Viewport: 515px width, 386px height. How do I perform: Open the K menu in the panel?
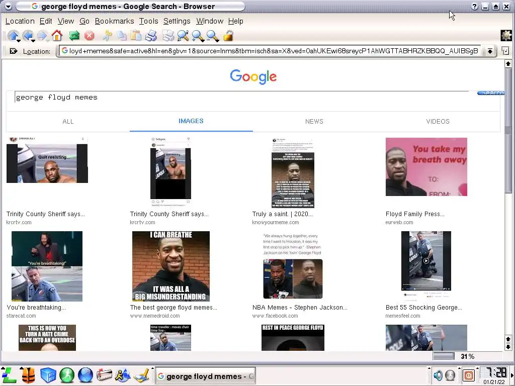pos(9,375)
